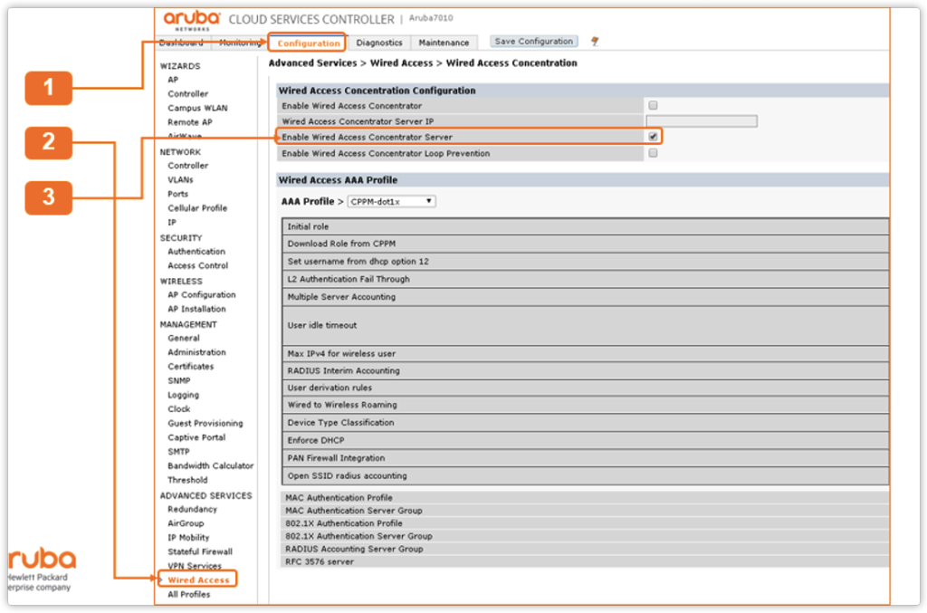The height and width of the screenshot is (613, 927).
Task: Open IP Mobility settings
Action: (188, 537)
